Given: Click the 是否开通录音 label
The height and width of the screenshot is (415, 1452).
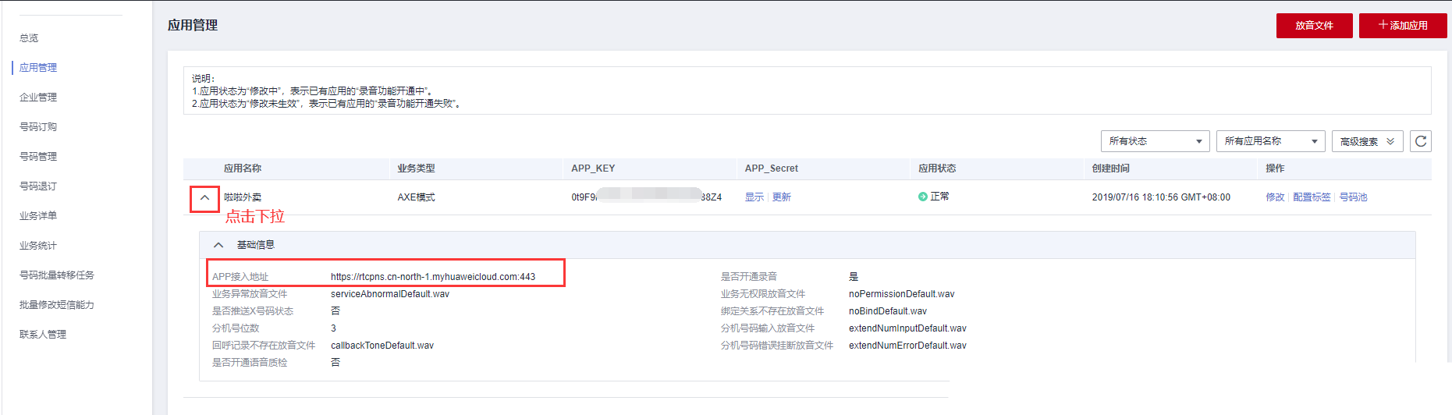Looking at the screenshot, I should 749,277.
